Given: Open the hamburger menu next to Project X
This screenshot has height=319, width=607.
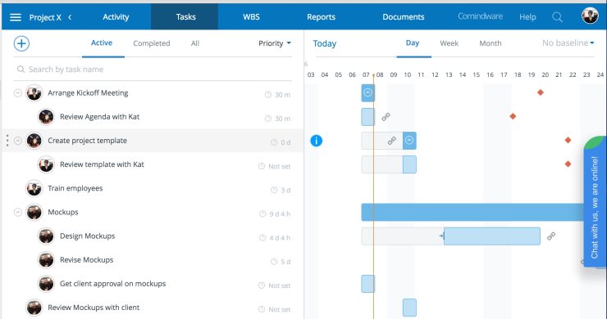Looking at the screenshot, I should pyautogui.click(x=16, y=17).
